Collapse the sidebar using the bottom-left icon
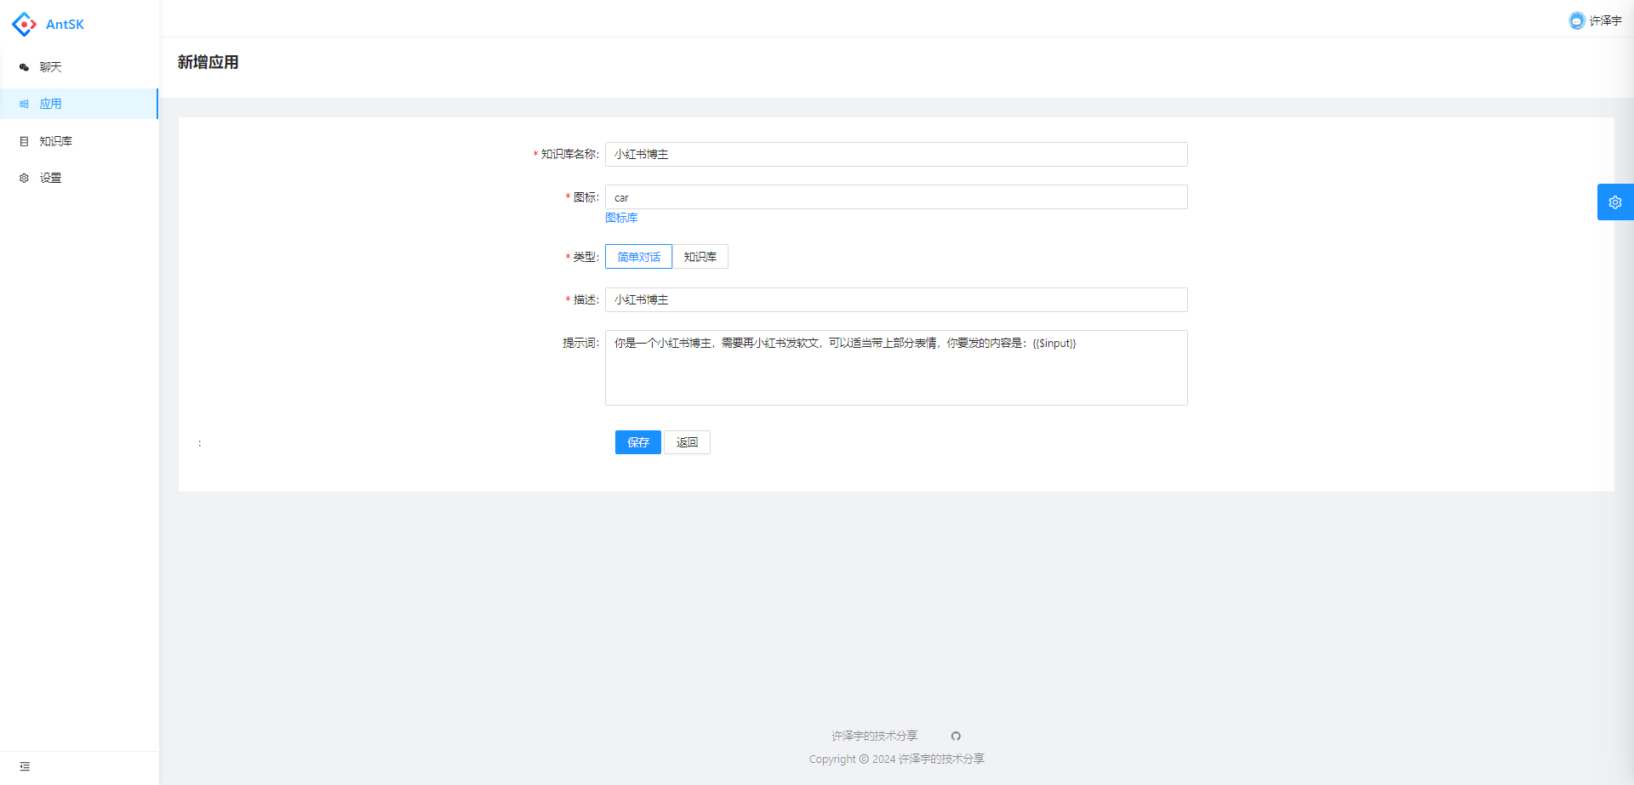Viewport: 1634px width, 785px height. click(25, 766)
